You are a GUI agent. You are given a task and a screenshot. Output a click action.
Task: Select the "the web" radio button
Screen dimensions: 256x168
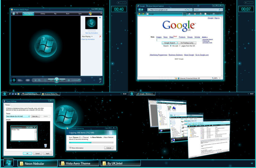(171, 46)
